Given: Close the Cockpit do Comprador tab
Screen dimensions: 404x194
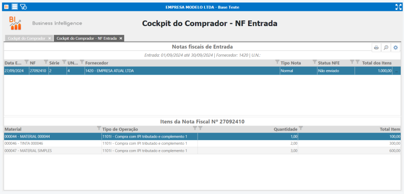Looking at the screenshot, I should [x=49, y=38].
